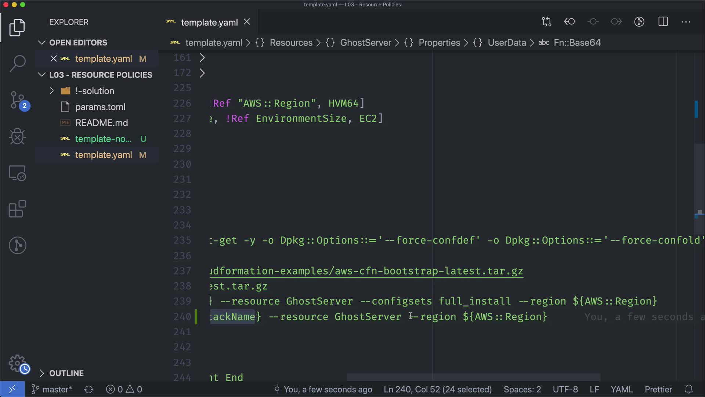Screen dimensions: 705x397
Task: Split the editor to the right
Action: pyautogui.click(x=663, y=22)
